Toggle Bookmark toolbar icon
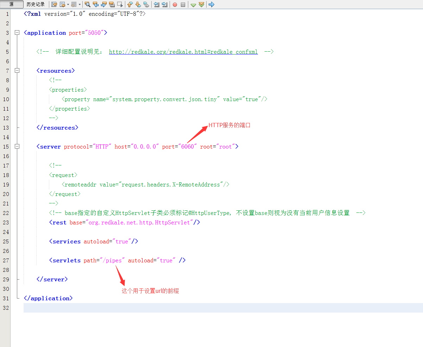This screenshot has height=347, width=423. coord(146,5)
